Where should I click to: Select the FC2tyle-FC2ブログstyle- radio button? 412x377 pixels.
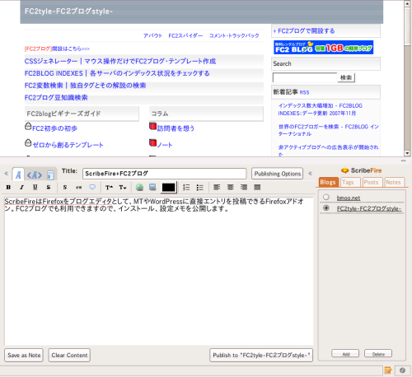pyautogui.click(x=326, y=208)
